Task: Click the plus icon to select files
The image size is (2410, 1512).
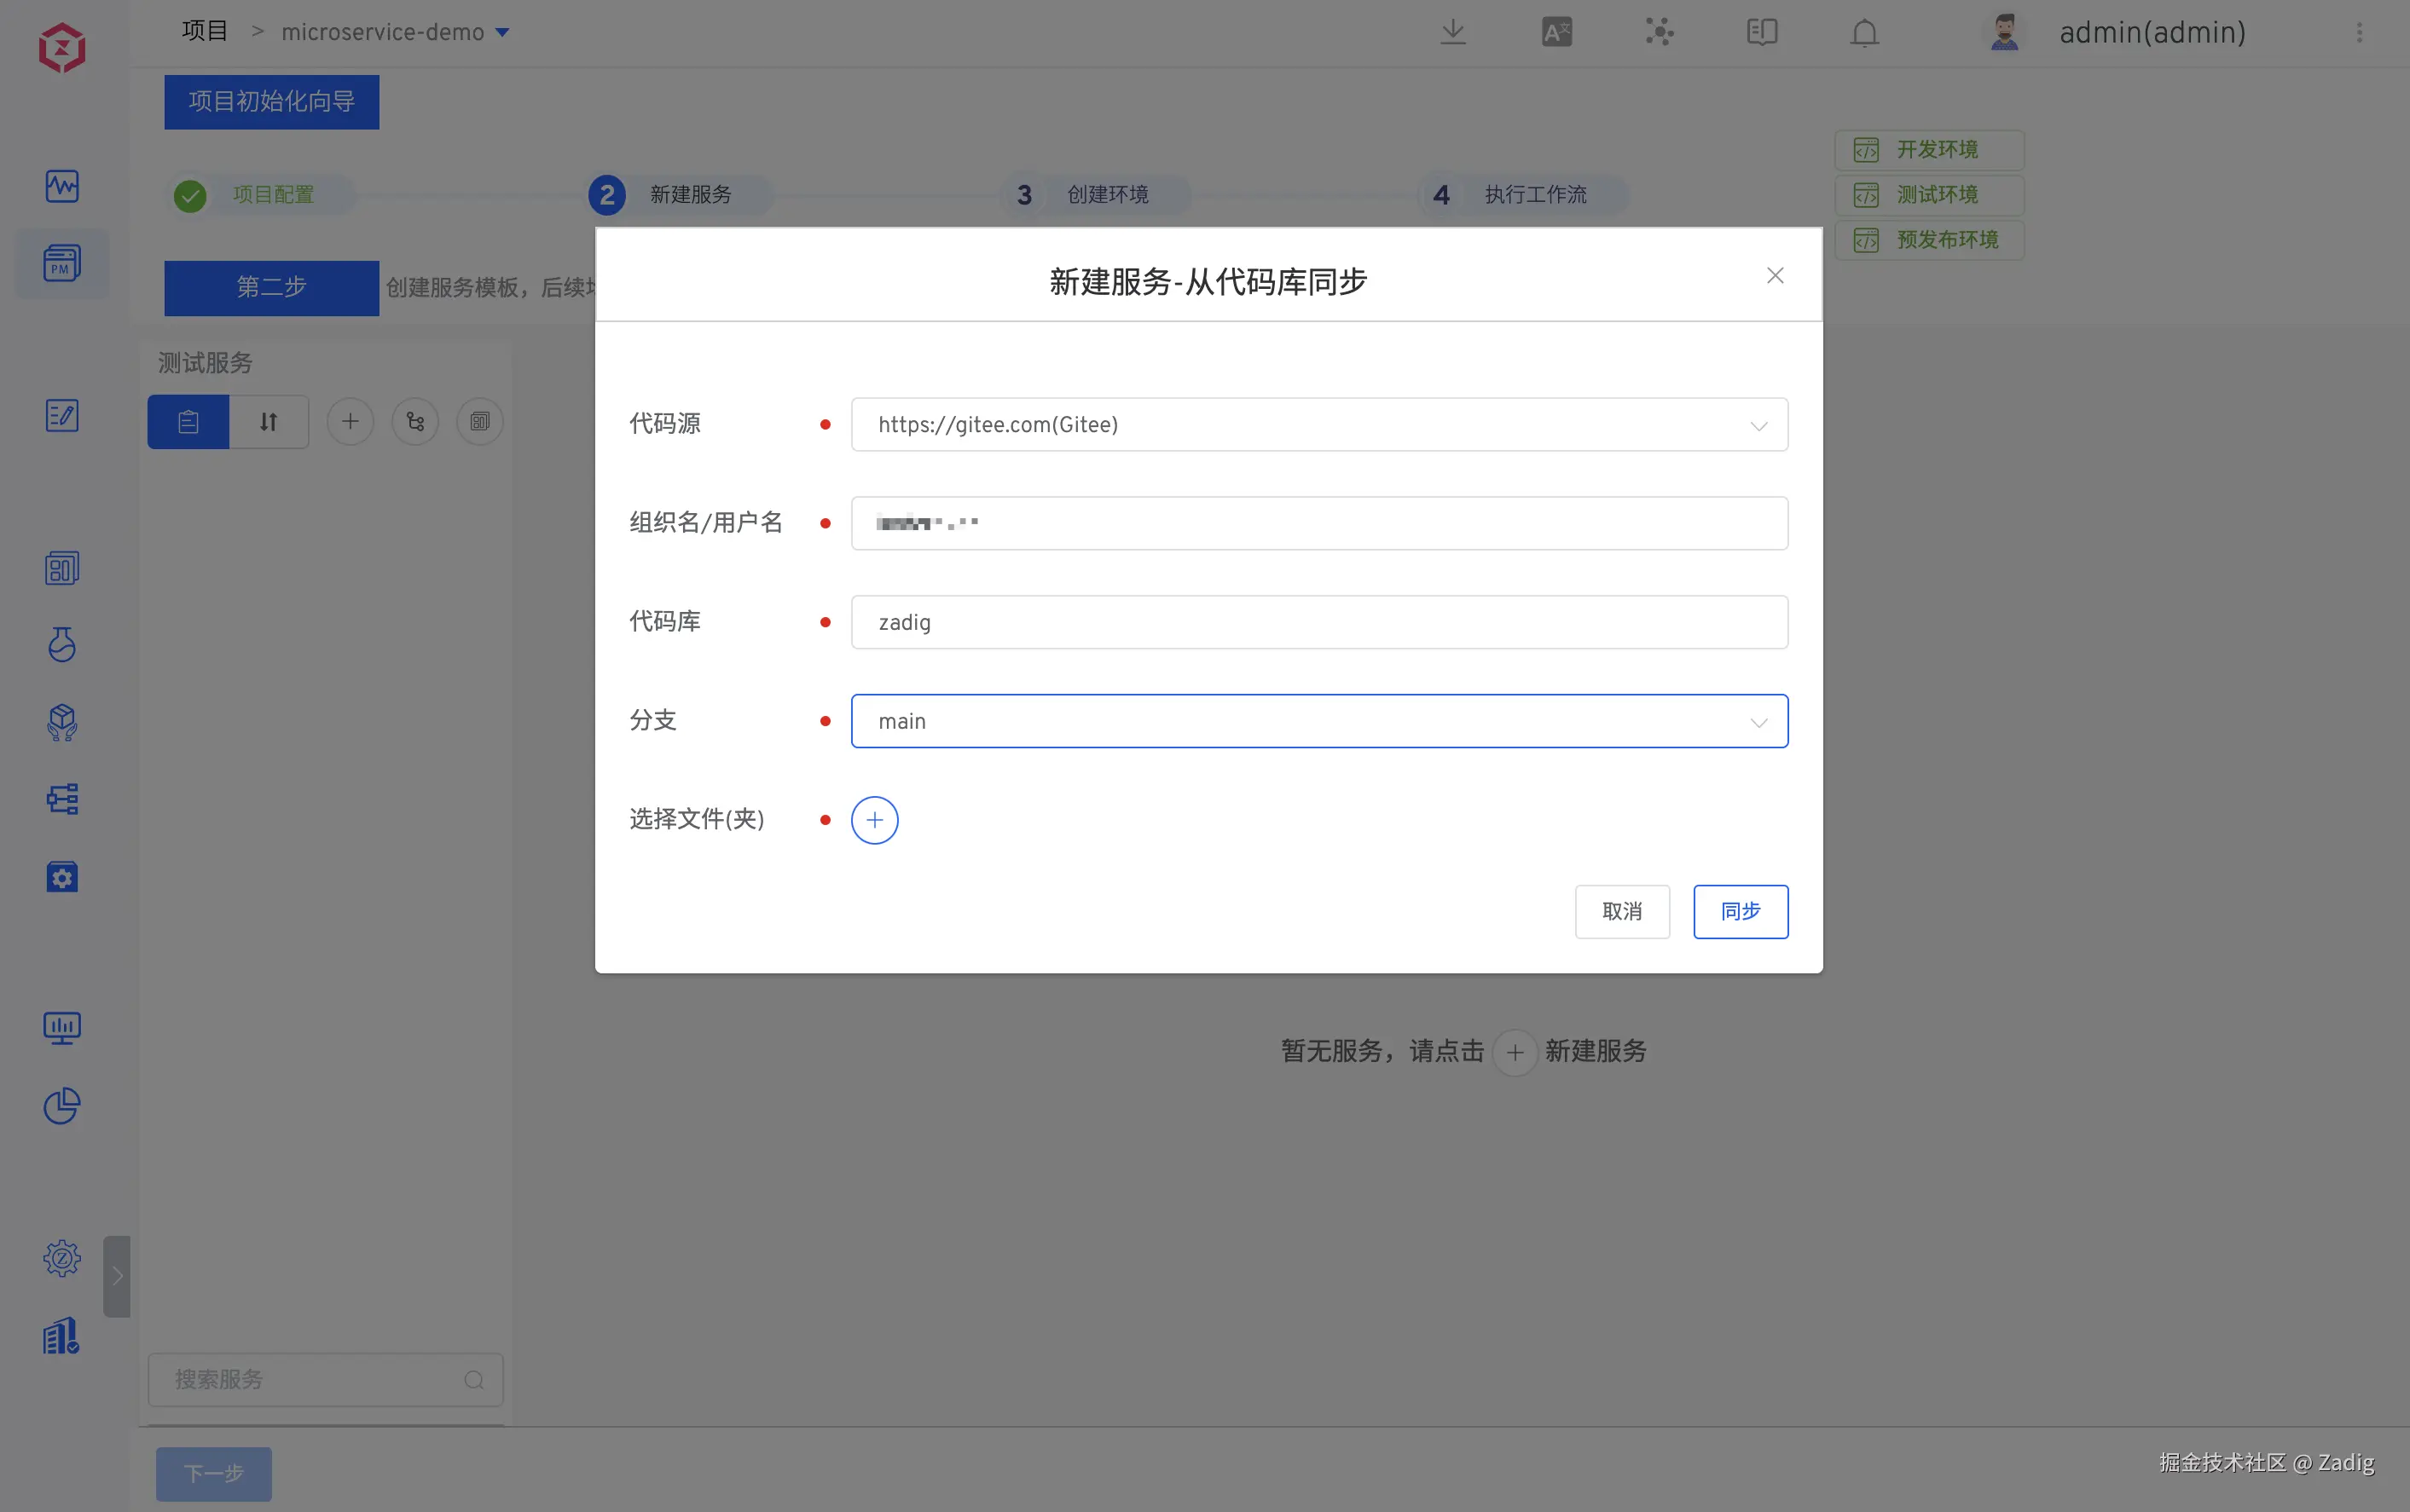Action: click(x=874, y=820)
